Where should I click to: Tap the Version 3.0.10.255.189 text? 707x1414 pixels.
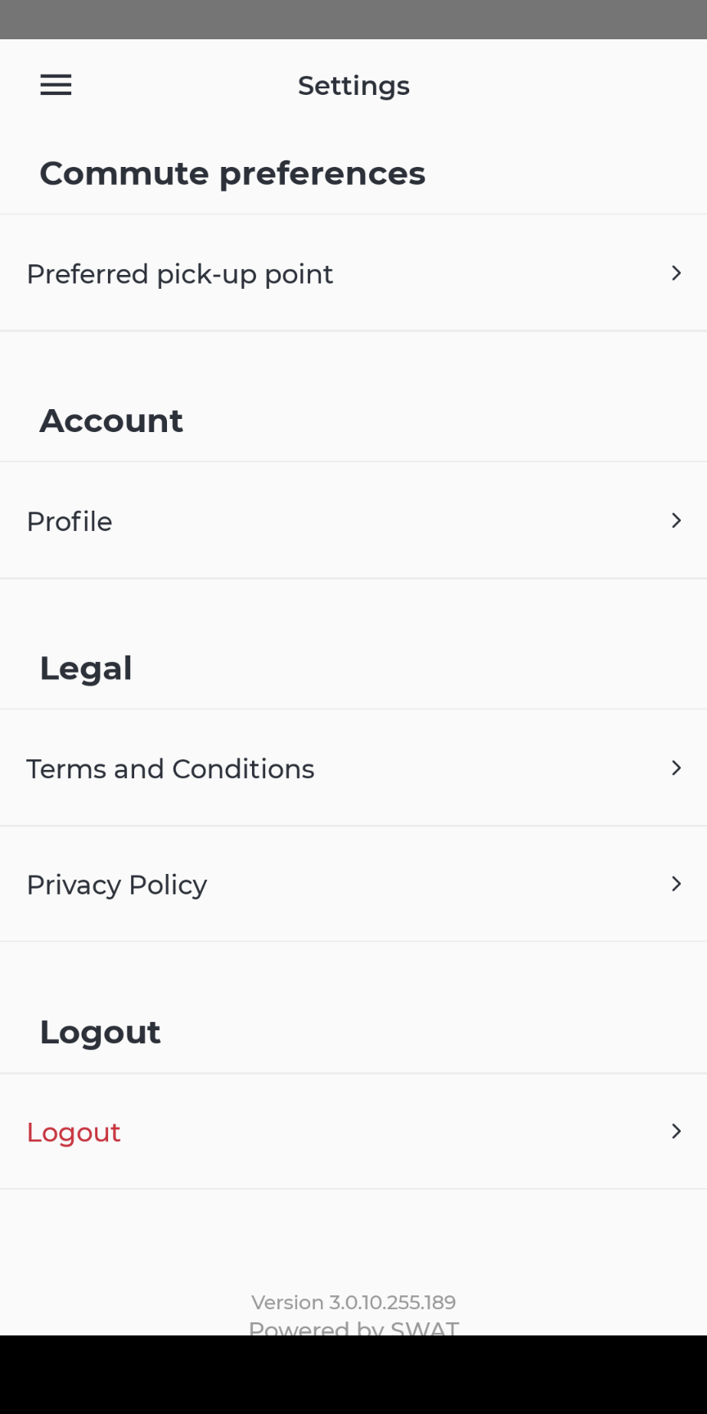(353, 1302)
